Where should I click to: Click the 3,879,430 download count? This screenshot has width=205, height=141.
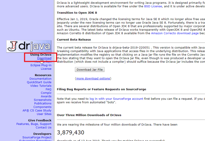pyautogui.click(x=70, y=133)
